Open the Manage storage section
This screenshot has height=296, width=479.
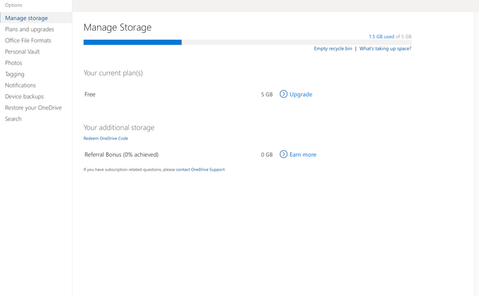tap(26, 18)
